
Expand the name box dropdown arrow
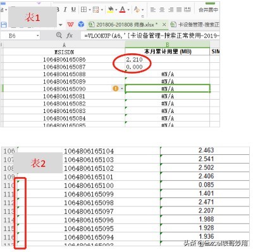tap(37, 36)
